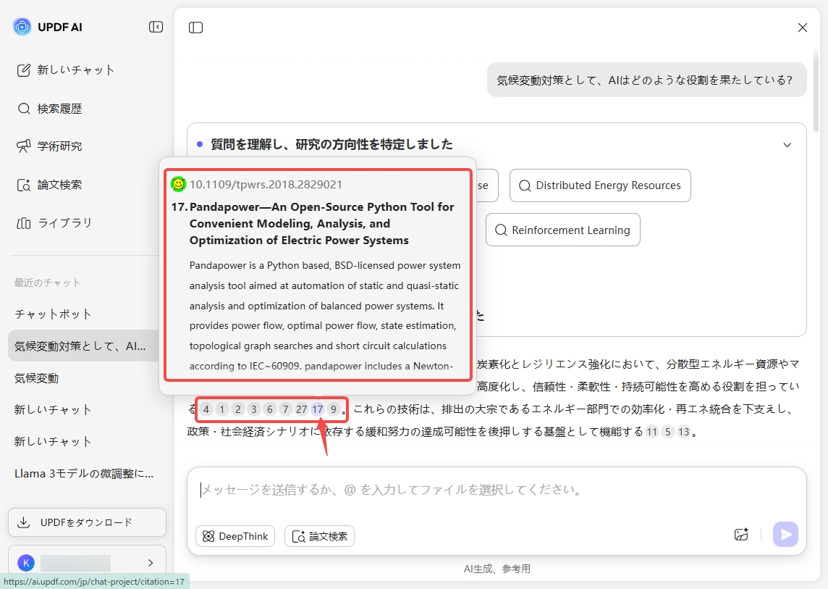The width and height of the screenshot is (828, 589).
Task: Click the UPDF AI logo icon
Action: point(22,26)
